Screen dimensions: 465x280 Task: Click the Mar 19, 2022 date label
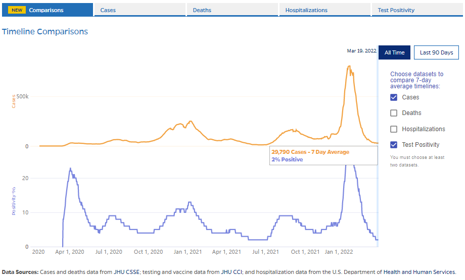click(x=361, y=51)
